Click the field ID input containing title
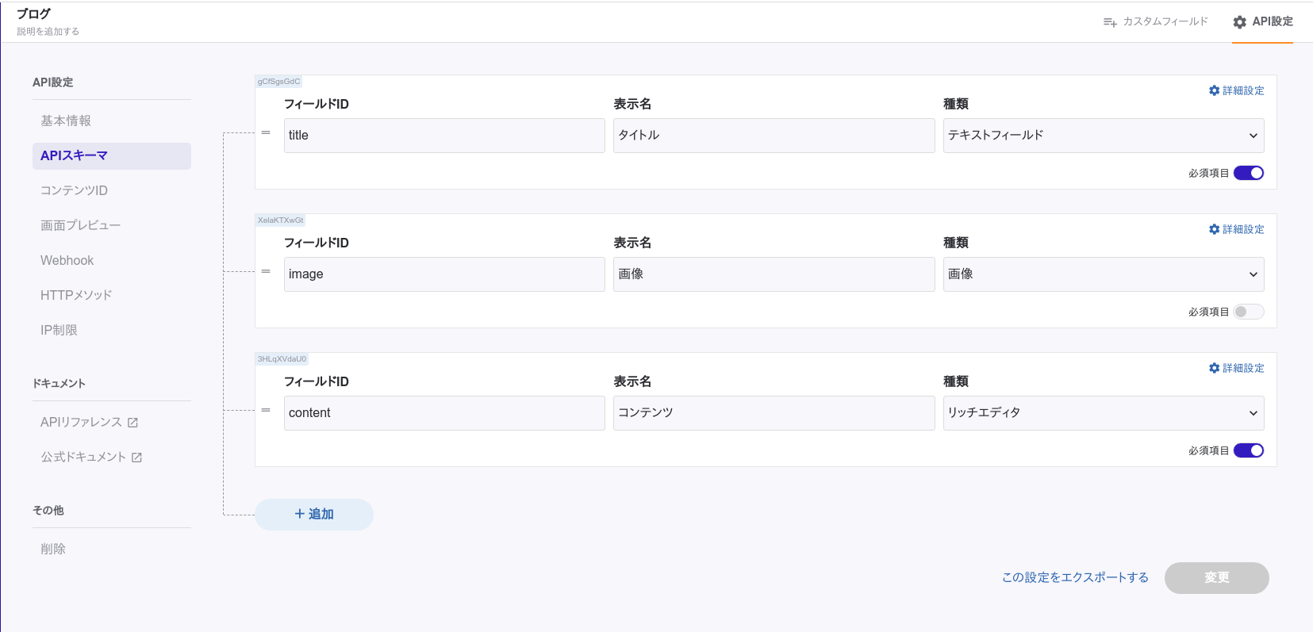This screenshot has height=632, width=1313. pos(444,136)
